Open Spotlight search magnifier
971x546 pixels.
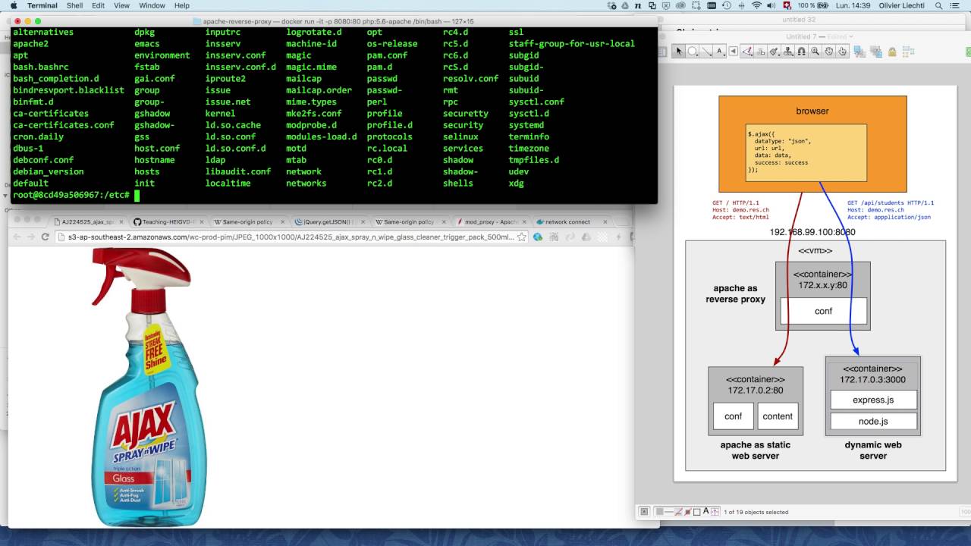click(939, 5)
